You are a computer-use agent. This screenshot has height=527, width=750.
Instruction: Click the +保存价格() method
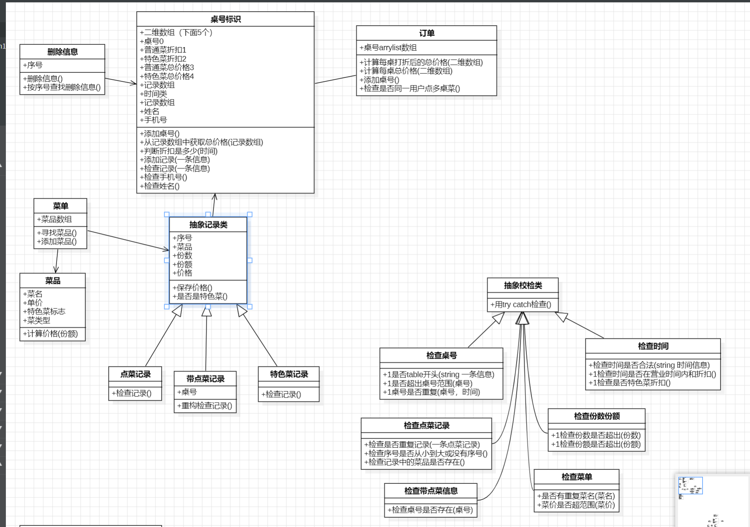pos(192,287)
